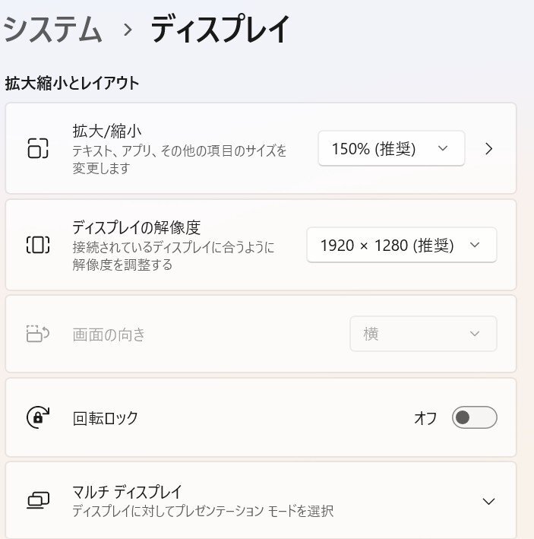Open custom scaling via the right chevron
The height and width of the screenshot is (539, 534).
click(x=488, y=148)
